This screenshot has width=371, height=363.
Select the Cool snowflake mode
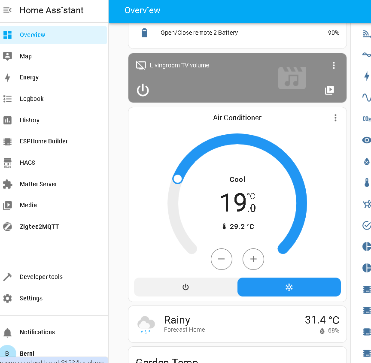click(x=289, y=287)
